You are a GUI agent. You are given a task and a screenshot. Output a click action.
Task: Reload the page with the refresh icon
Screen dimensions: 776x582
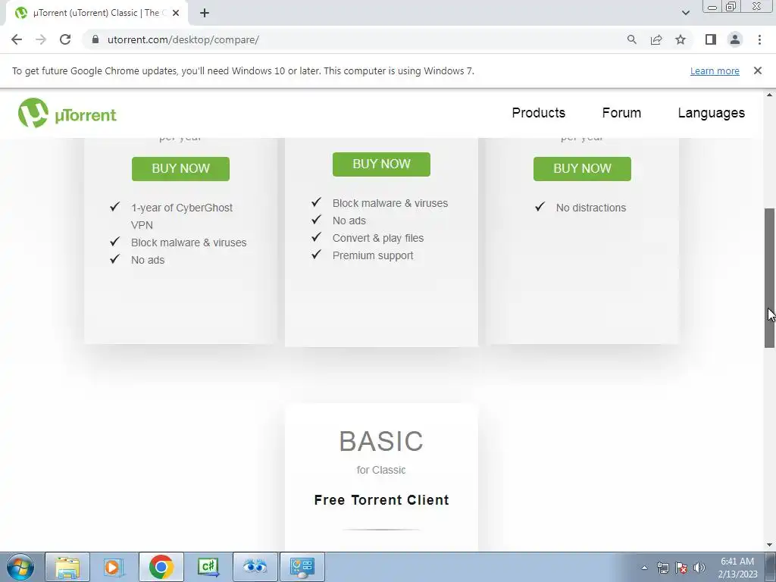coord(65,39)
